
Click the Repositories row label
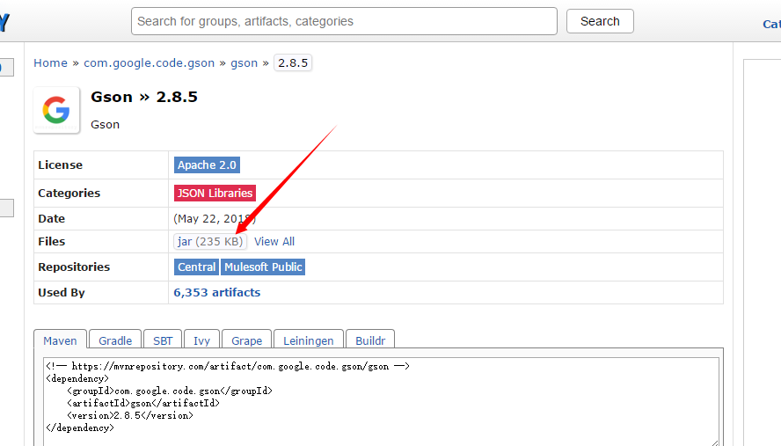tap(74, 267)
